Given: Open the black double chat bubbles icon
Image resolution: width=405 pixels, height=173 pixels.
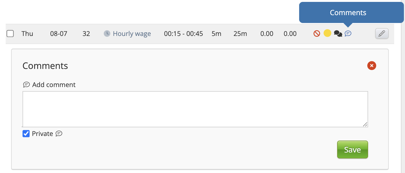Looking at the screenshot, I should pyautogui.click(x=338, y=34).
